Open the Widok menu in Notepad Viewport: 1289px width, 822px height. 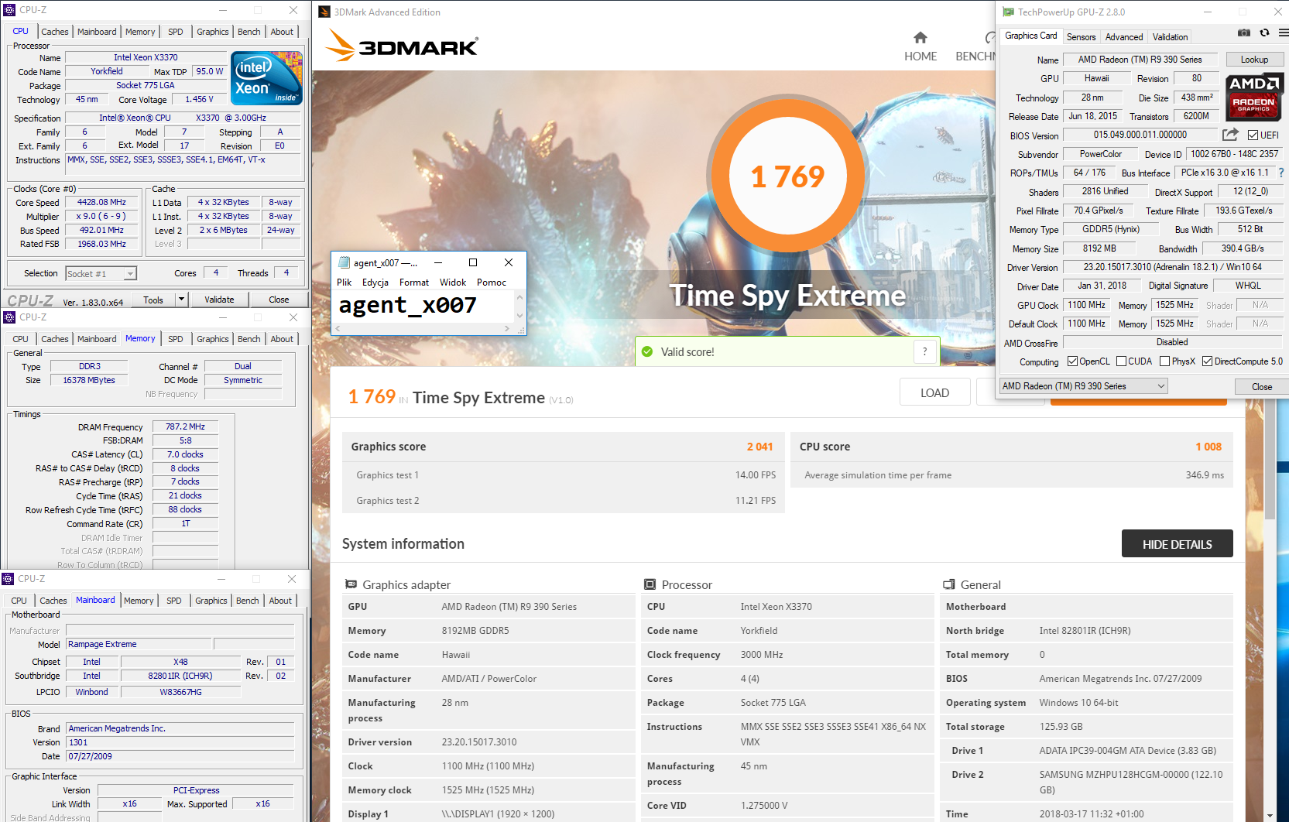pos(453,283)
